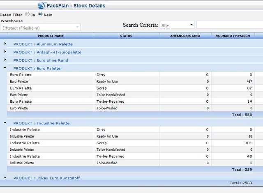Screen dimensions: 263x193
Task: Click the value 457 in Euro Palette
Action: pos(249,81)
